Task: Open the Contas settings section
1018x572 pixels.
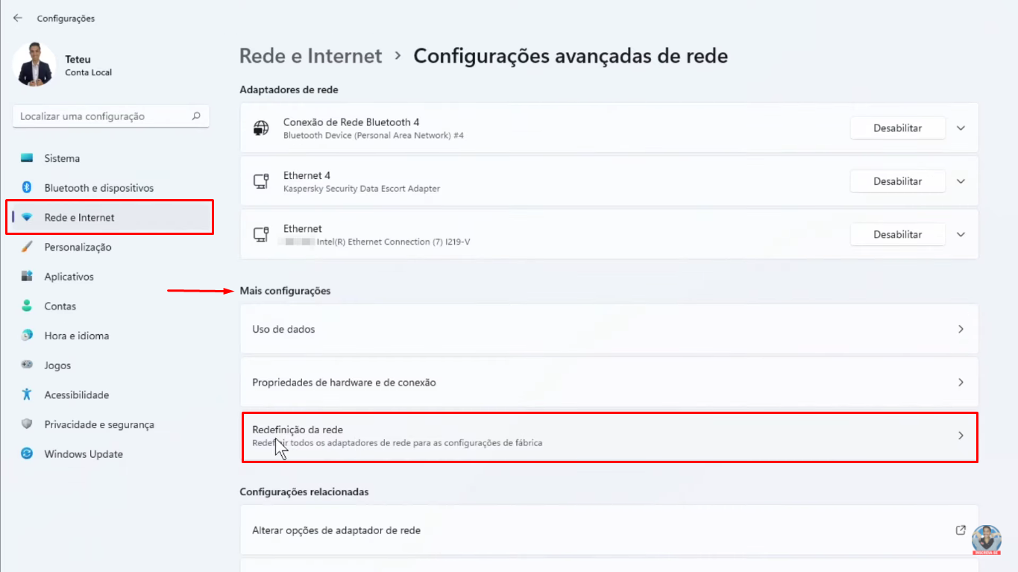Action: pos(60,307)
